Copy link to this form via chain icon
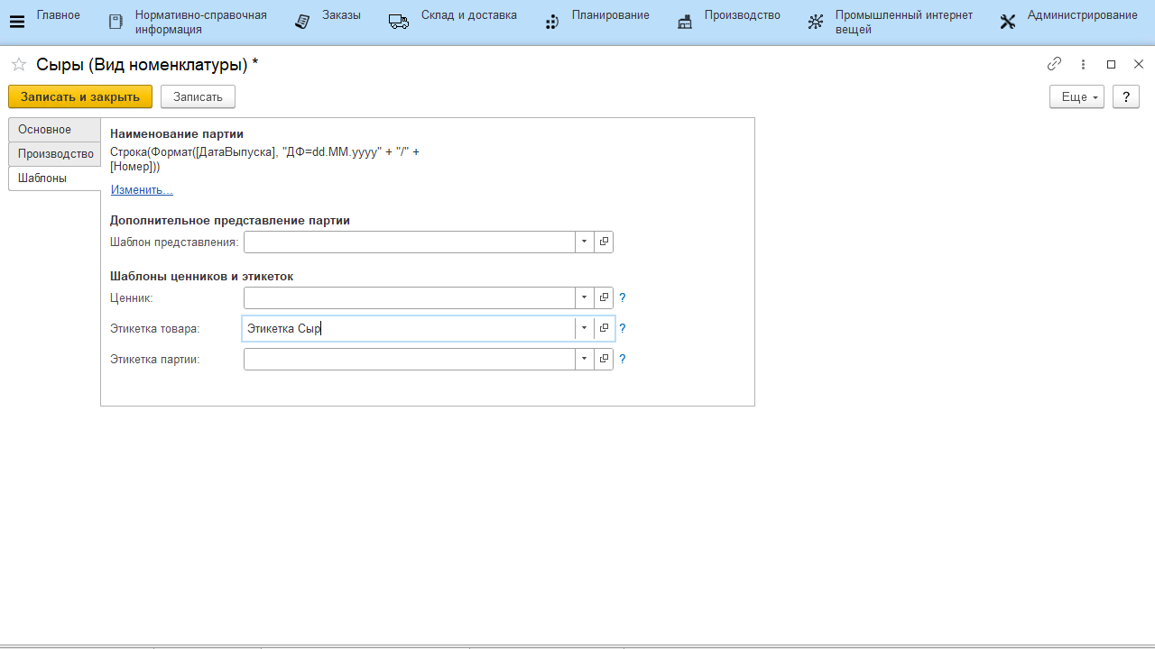Screen dimensions: 1155x649 pos(1054,64)
